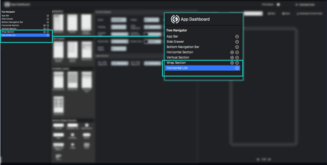Delete Bottom Navigation Bar using minus icon, enlarged panel
Viewport: 327px width, 165px height.
pos(237,47)
